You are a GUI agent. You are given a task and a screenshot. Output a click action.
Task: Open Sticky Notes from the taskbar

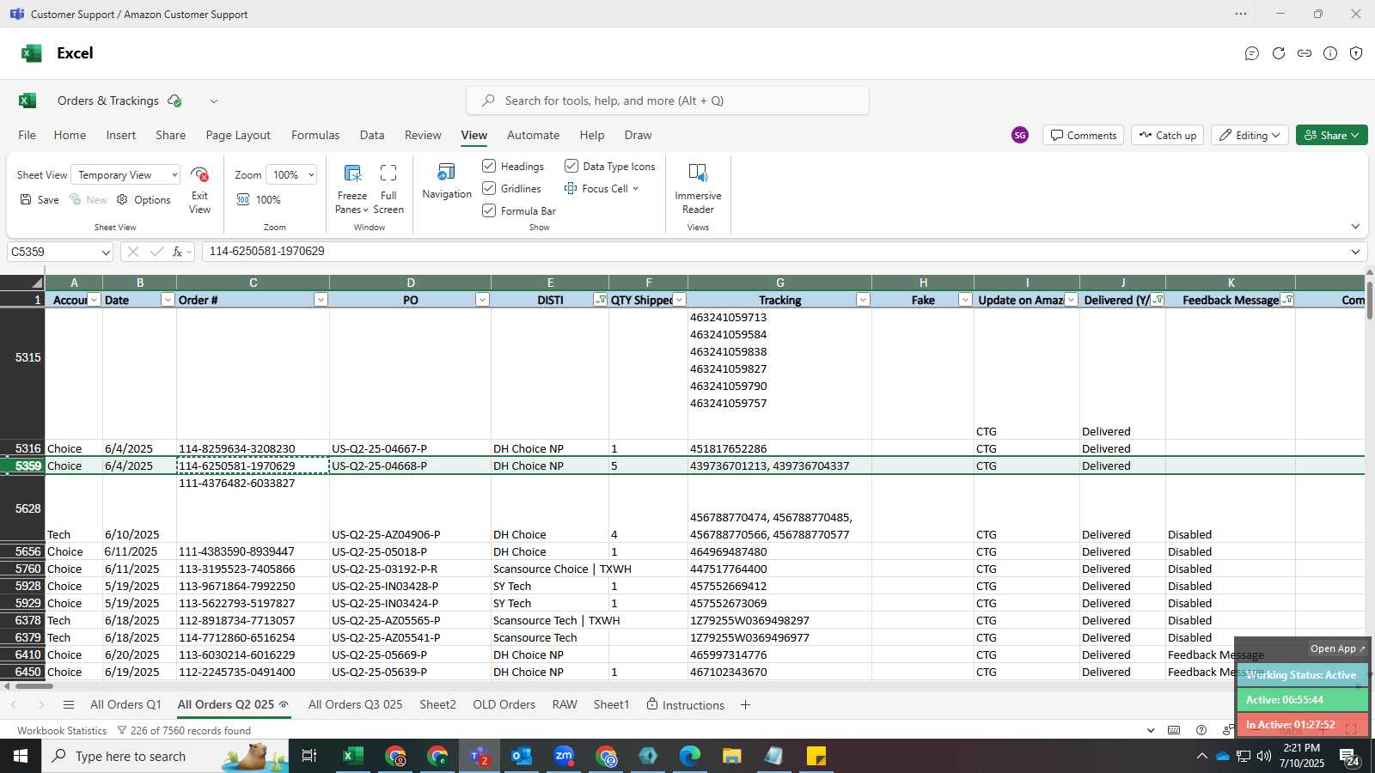[x=816, y=756]
